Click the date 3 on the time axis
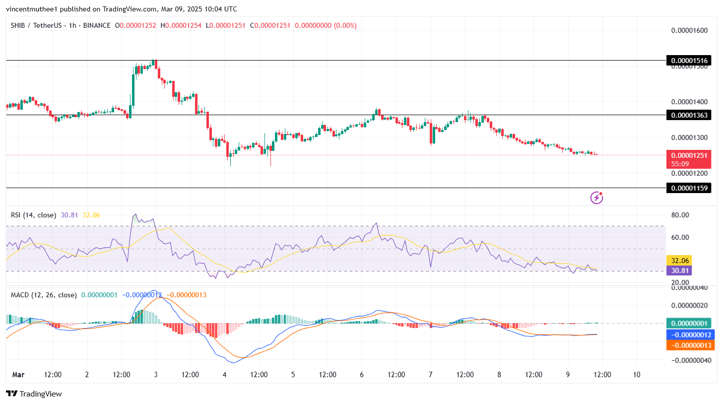 (156, 375)
